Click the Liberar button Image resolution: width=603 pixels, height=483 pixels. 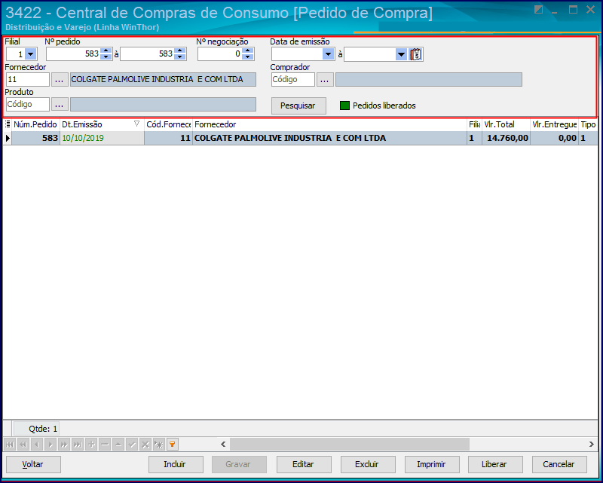[x=495, y=465]
